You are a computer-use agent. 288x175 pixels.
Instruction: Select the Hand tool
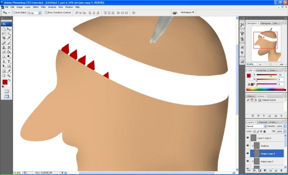(4, 75)
